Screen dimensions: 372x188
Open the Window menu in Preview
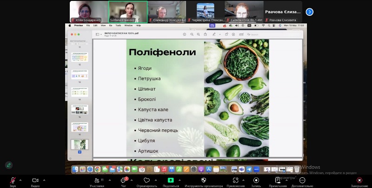tap(129, 26)
